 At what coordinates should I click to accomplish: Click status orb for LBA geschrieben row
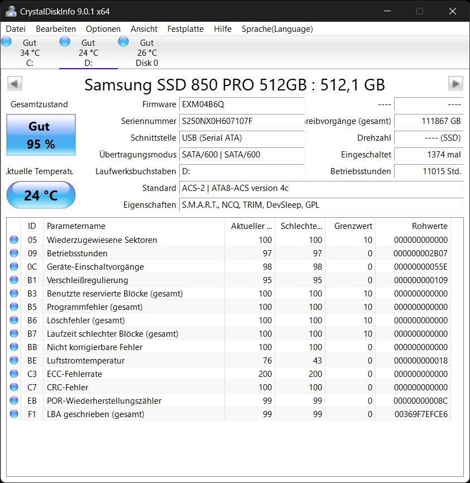click(x=14, y=414)
